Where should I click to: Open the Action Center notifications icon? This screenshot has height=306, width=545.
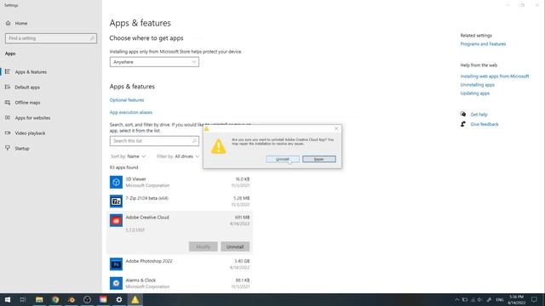pyautogui.click(x=534, y=299)
